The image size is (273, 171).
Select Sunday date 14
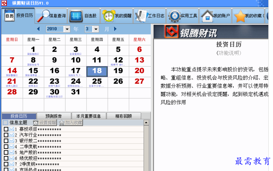point(12,72)
